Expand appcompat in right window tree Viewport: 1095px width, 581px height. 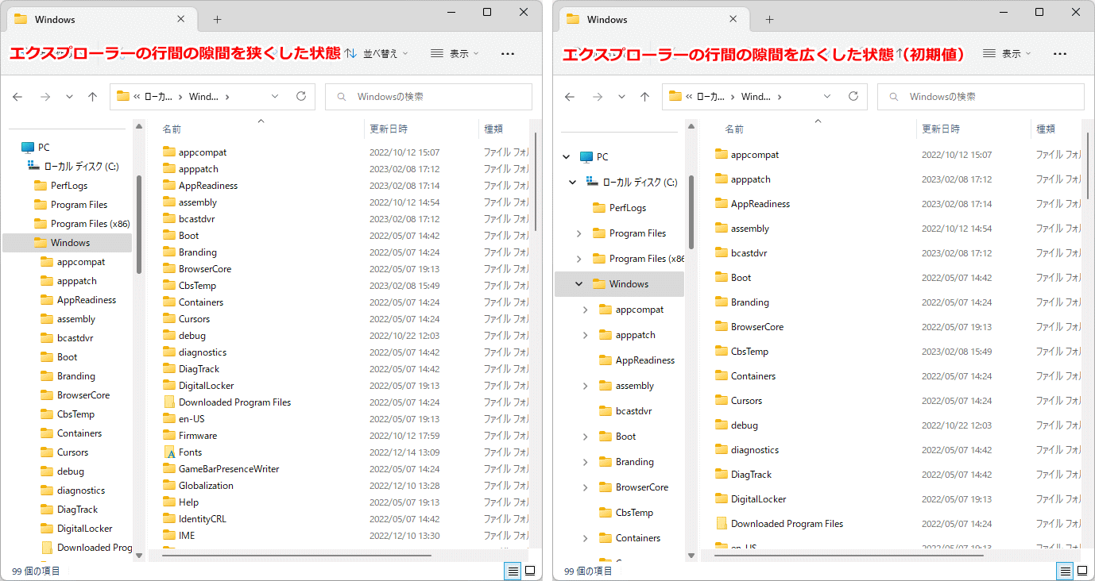click(586, 310)
